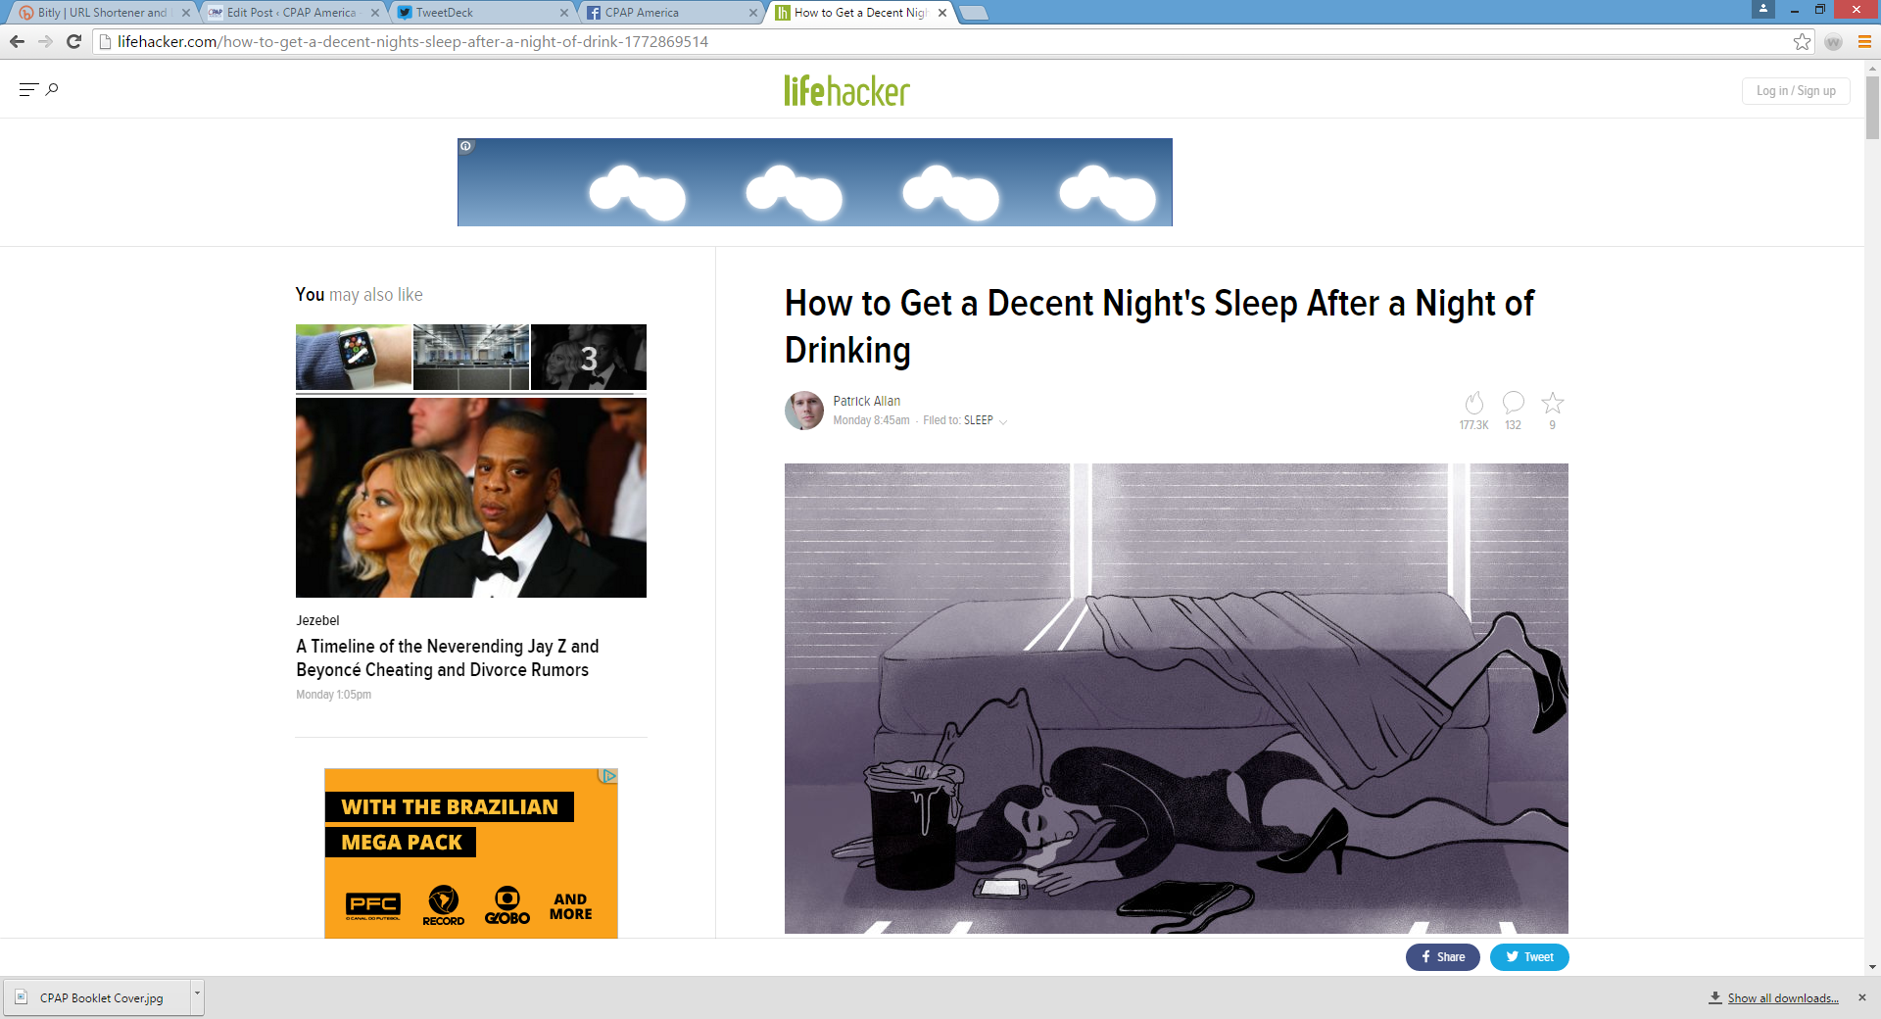Star the article to save it
Image resolution: width=1881 pixels, height=1019 pixels.
(1552, 403)
